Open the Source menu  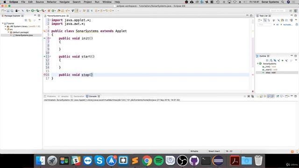point(40,2)
